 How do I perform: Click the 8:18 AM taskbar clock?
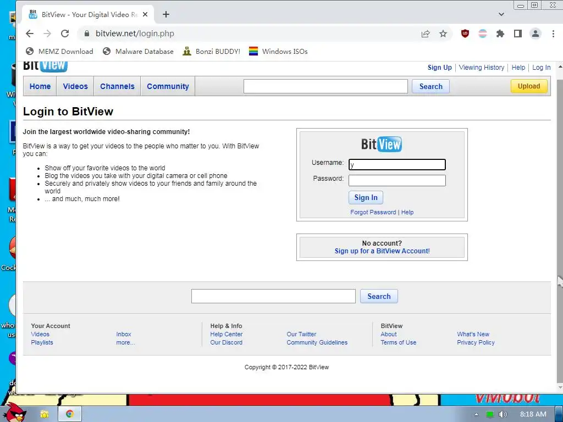pyautogui.click(x=533, y=414)
